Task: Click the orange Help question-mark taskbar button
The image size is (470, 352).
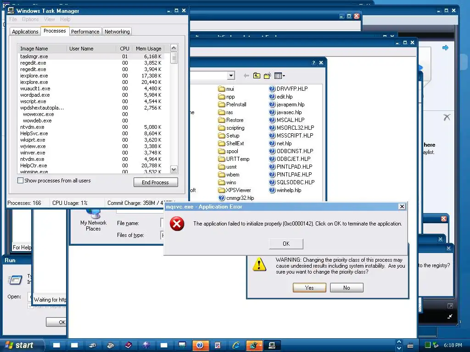Action: (x=200, y=345)
